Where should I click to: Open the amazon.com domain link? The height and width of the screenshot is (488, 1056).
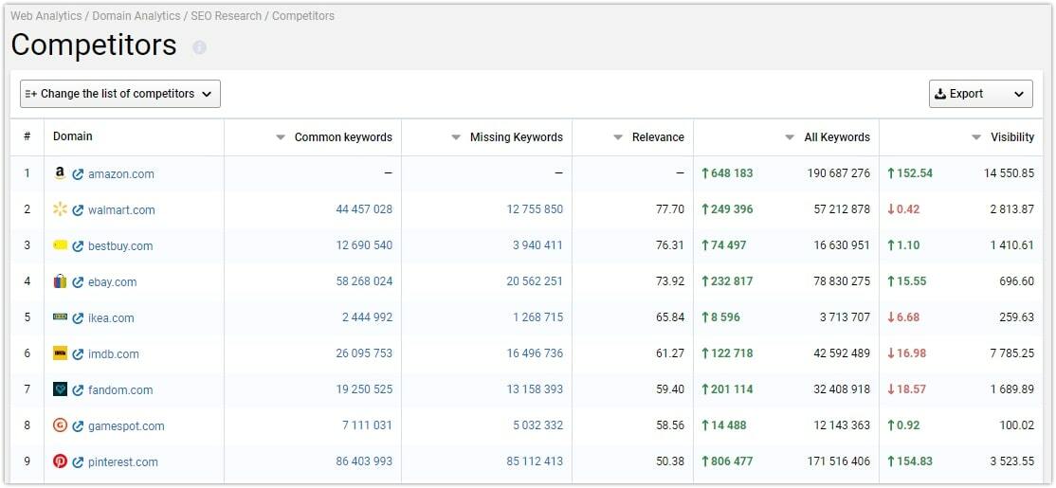(121, 174)
